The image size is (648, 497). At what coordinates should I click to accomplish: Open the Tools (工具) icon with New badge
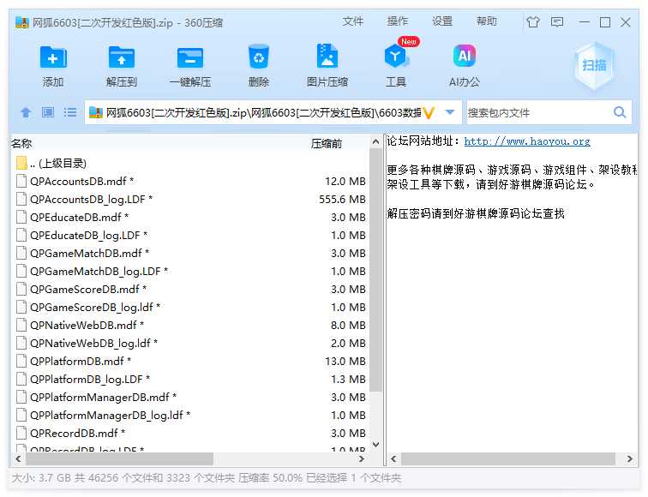pyautogui.click(x=395, y=57)
